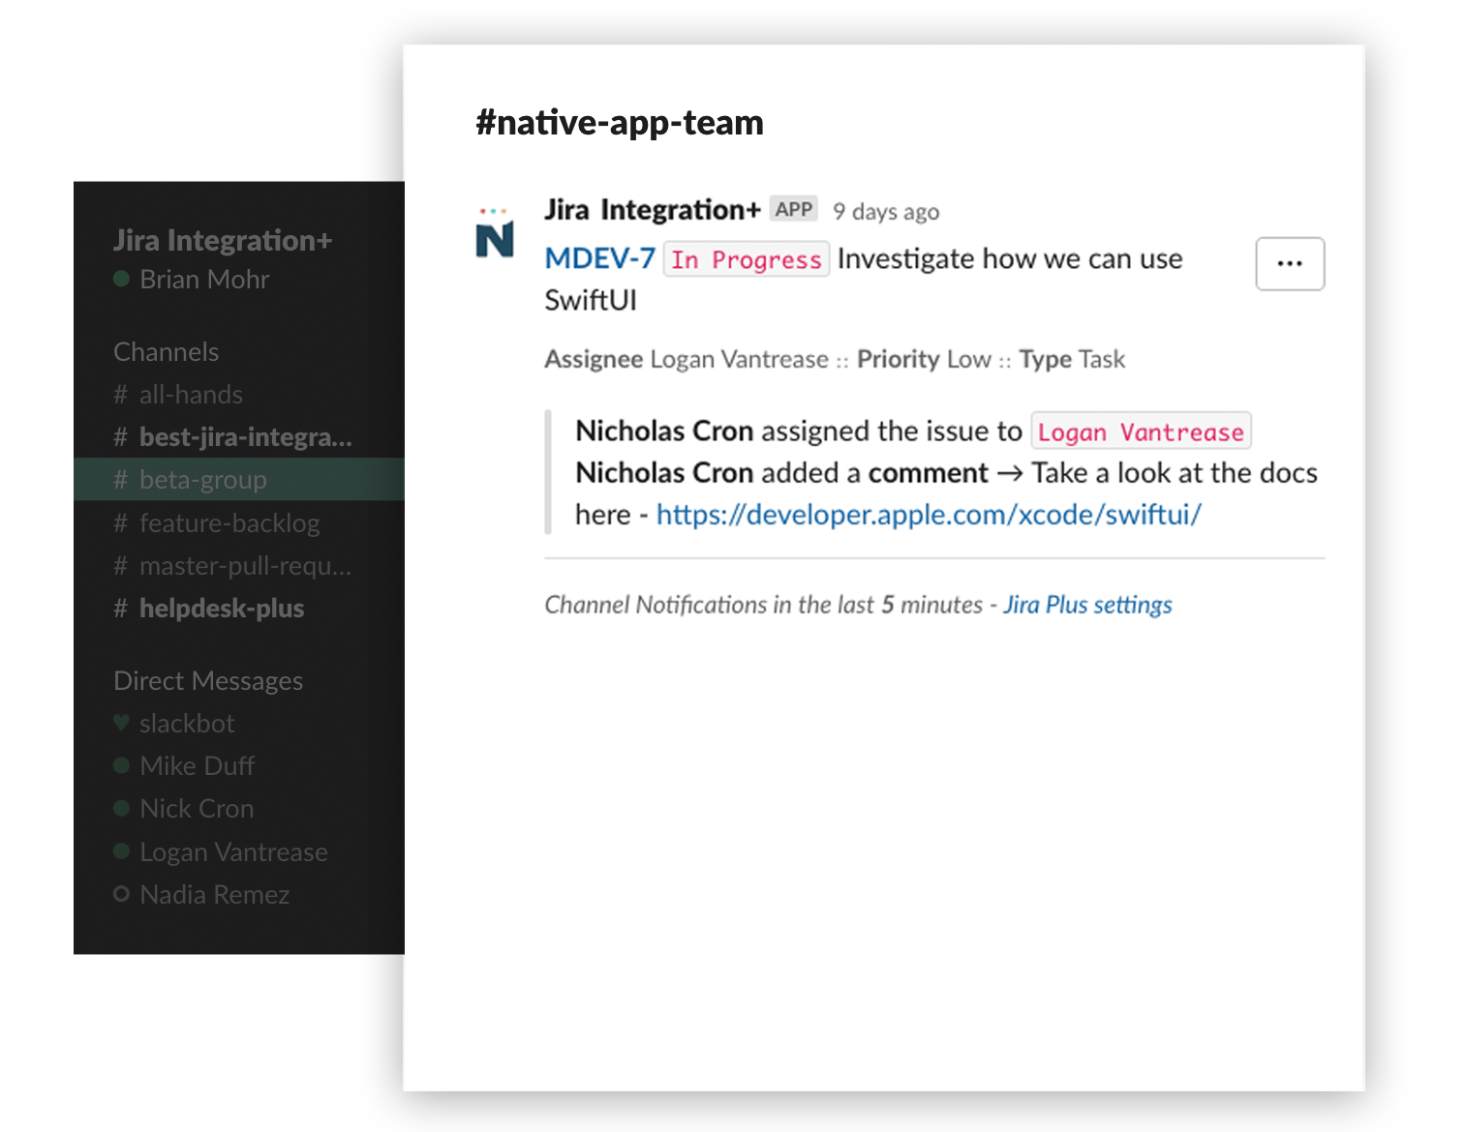The image size is (1466, 1132).
Task: Click the APP badge beside Jira Integration+
Action: (793, 209)
